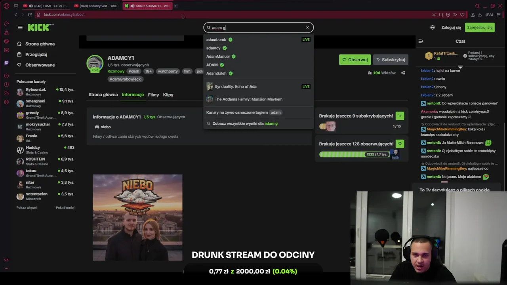Open Opera easy setup sliders icon
The image size is (507, 285).
pos(499,15)
